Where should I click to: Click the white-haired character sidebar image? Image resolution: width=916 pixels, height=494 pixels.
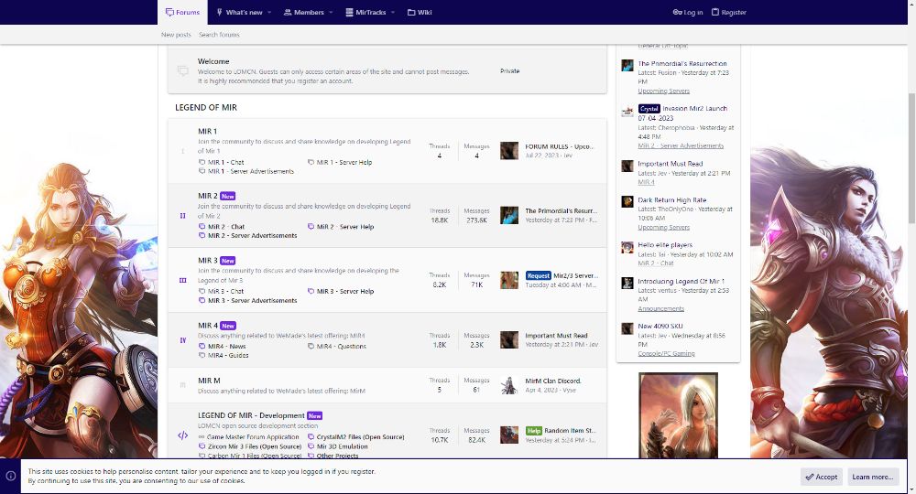click(678, 414)
